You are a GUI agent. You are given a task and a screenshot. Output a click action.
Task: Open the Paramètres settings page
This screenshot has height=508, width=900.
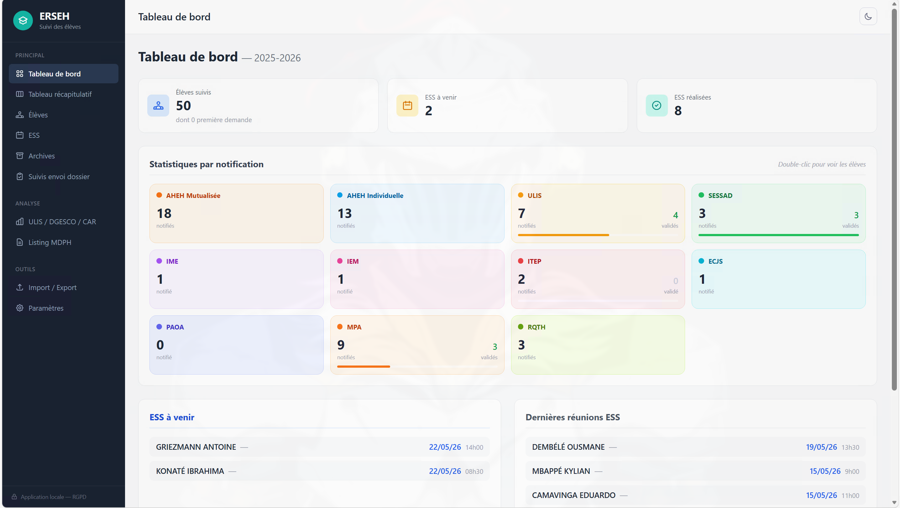coord(64,308)
